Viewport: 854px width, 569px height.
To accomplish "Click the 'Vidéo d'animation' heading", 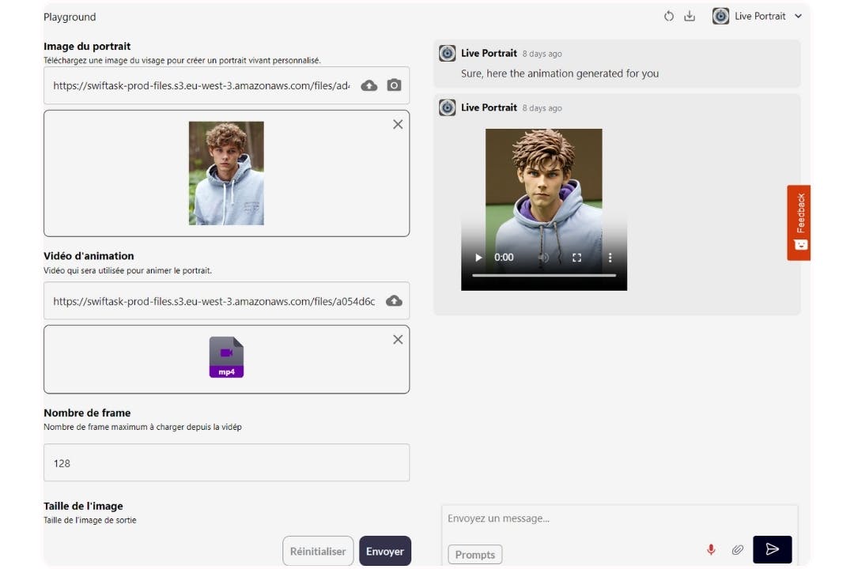I will click(x=89, y=256).
